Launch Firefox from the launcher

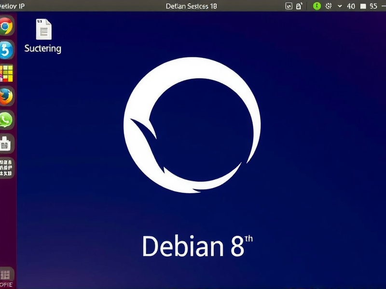click(x=6, y=96)
